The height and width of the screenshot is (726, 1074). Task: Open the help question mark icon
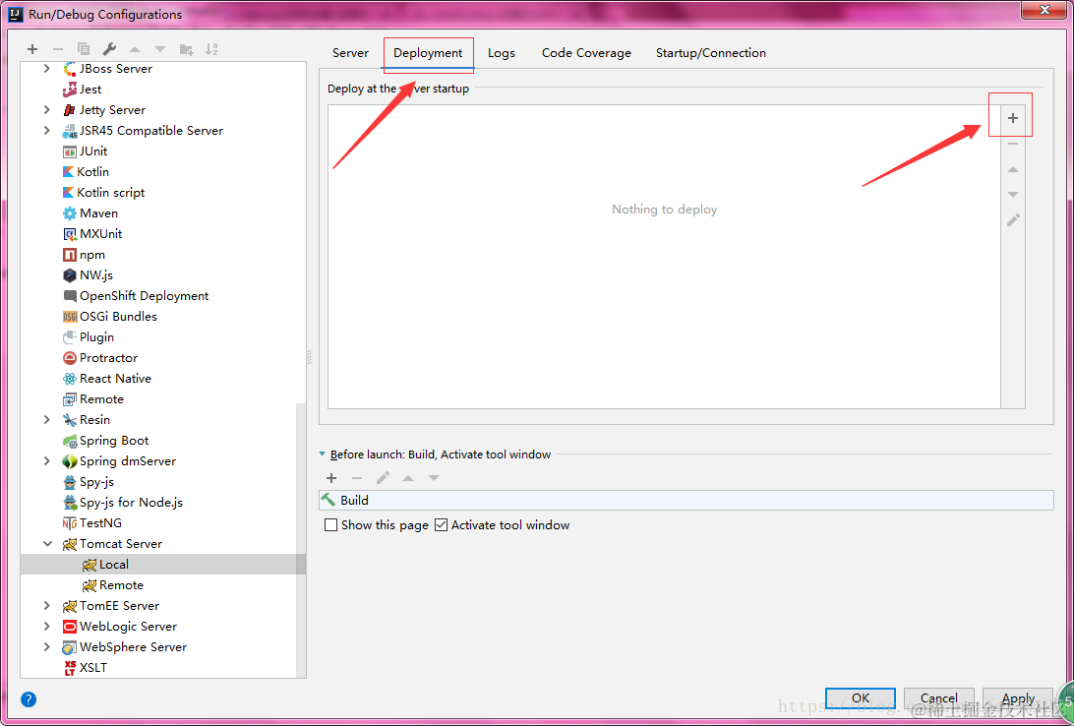(x=29, y=699)
